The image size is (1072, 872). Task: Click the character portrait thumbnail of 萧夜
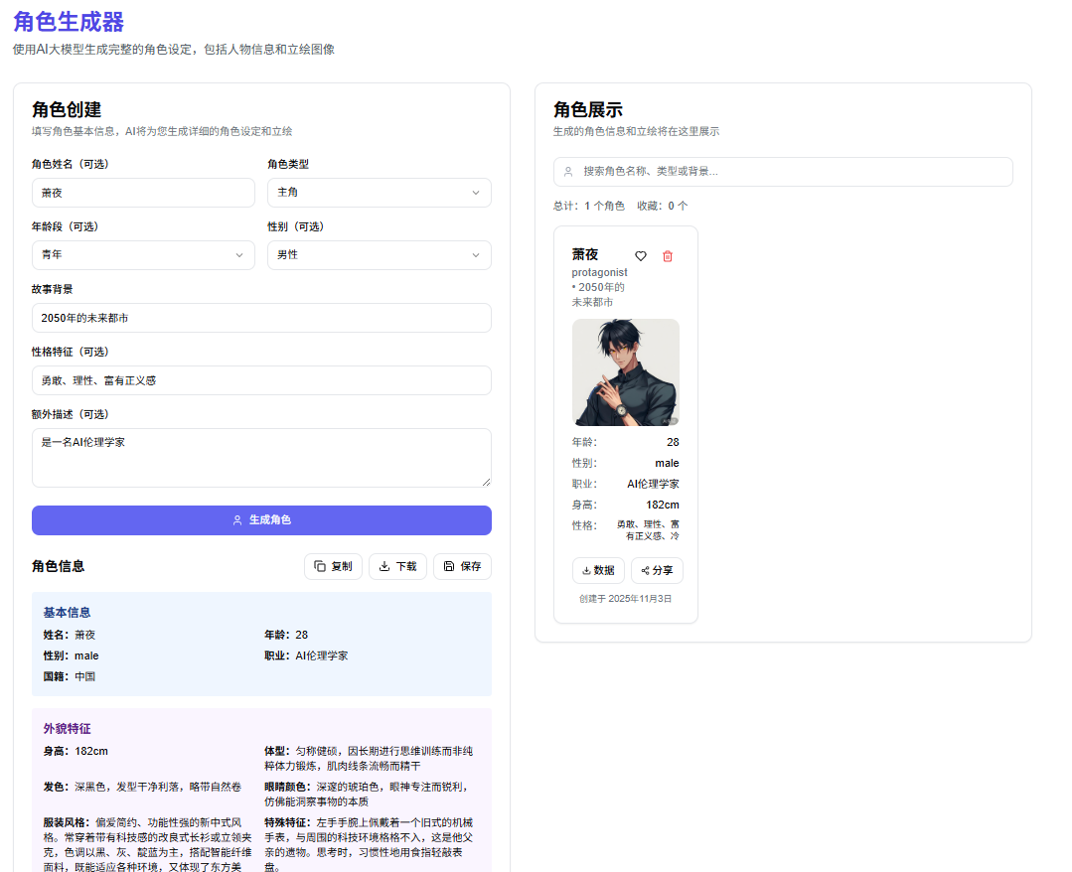(626, 372)
